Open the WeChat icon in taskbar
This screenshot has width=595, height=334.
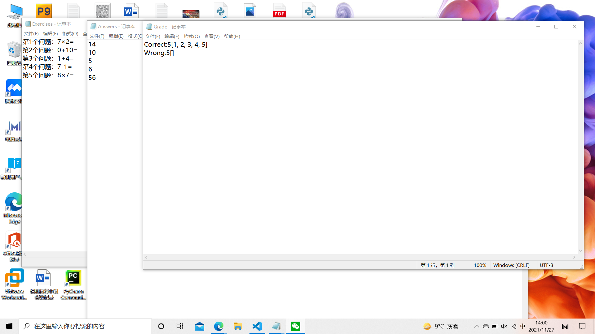[295, 326]
